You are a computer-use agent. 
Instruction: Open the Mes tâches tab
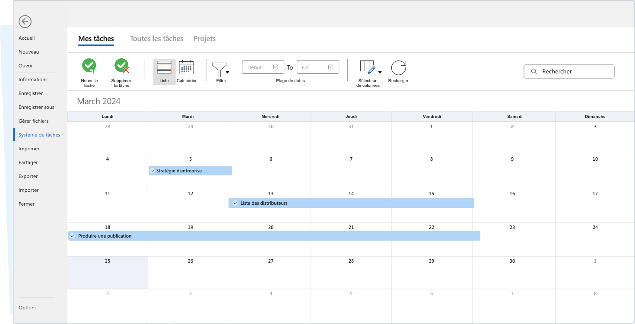coord(96,38)
